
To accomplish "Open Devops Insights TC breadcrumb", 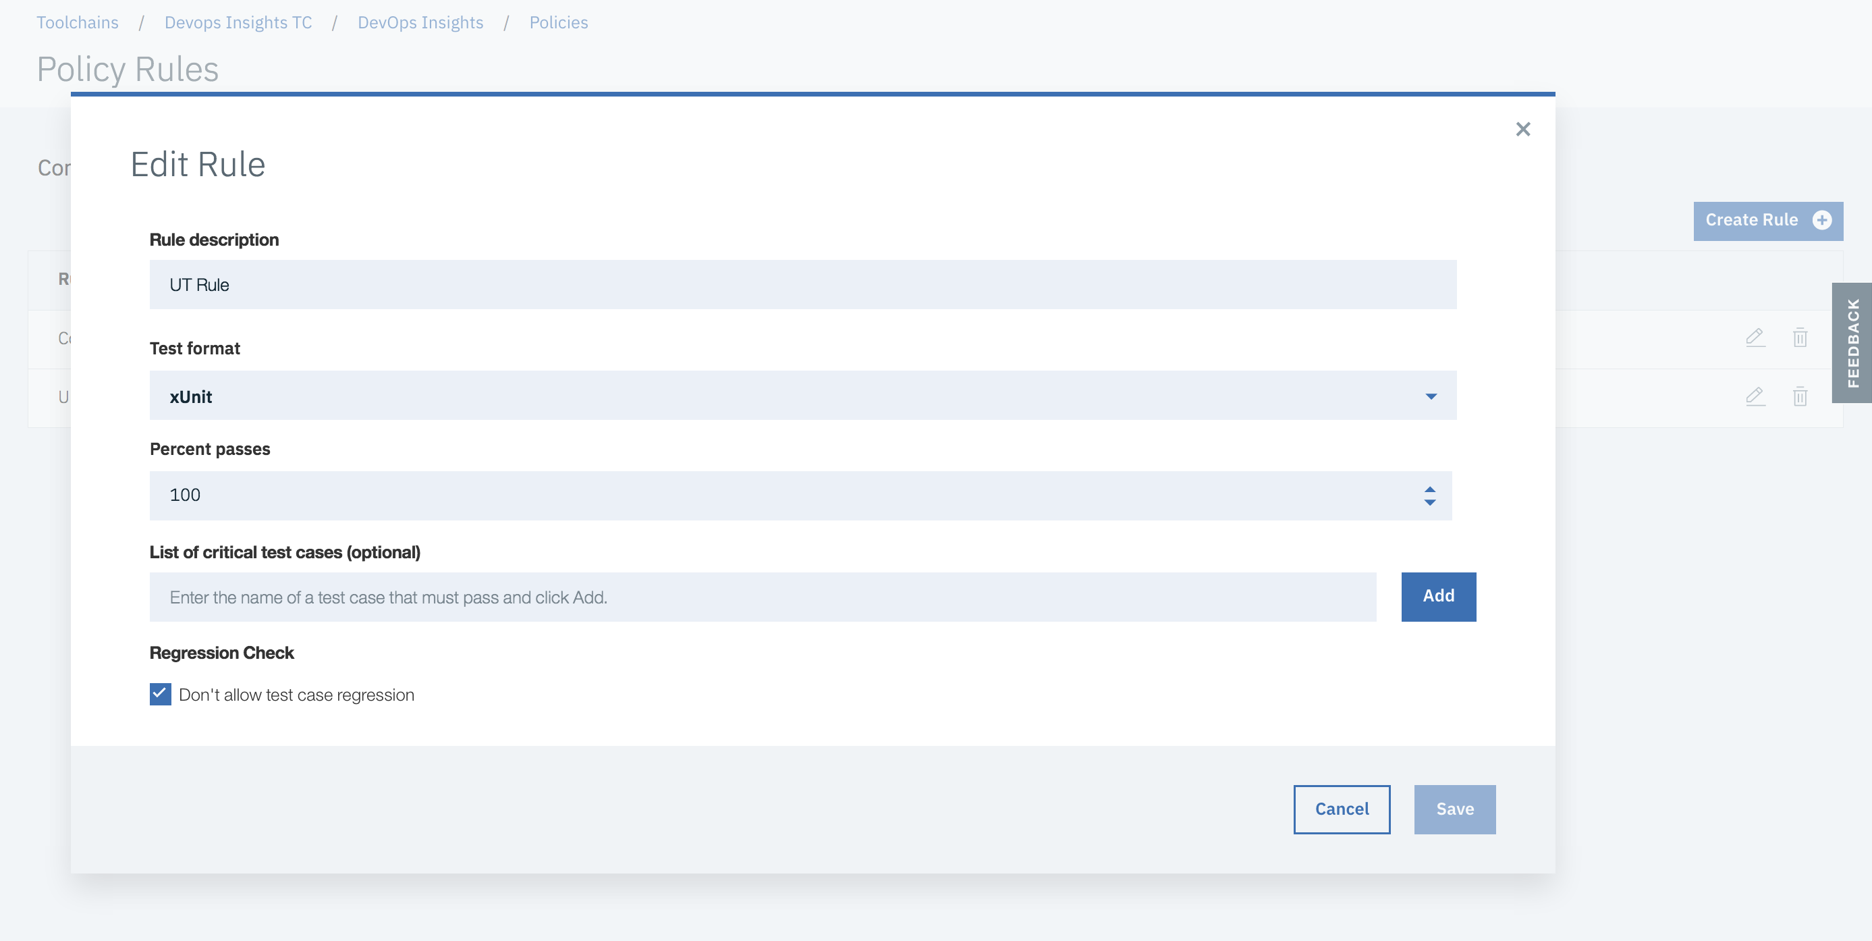I will pyautogui.click(x=238, y=22).
